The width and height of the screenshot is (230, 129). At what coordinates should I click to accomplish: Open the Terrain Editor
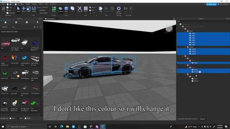click(x=54, y=9)
